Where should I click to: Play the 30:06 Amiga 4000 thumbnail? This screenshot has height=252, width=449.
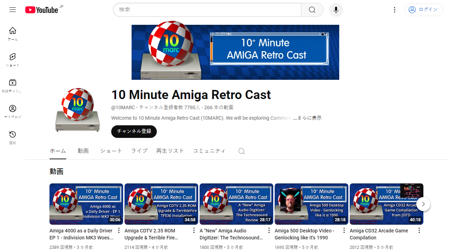86,204
